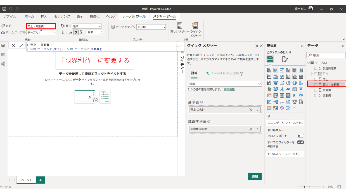
Task: Open the ページ 1 page tab
Action: point(26,180)
